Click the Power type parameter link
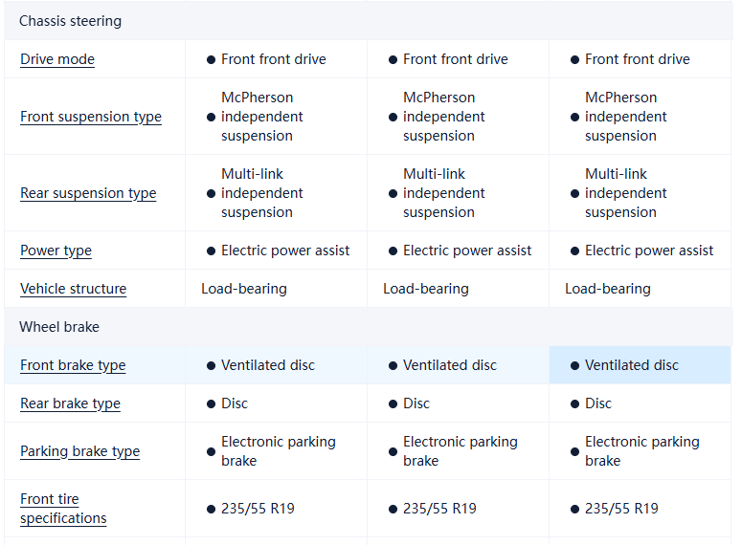742x545 pixels. [x=56, y=251]
